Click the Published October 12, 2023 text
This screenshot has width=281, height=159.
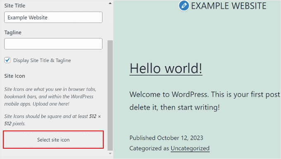tap(166, 138)
